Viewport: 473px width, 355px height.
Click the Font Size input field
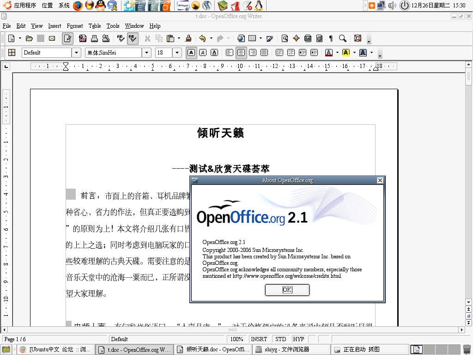pyautogui.click(x=164, y=53)
